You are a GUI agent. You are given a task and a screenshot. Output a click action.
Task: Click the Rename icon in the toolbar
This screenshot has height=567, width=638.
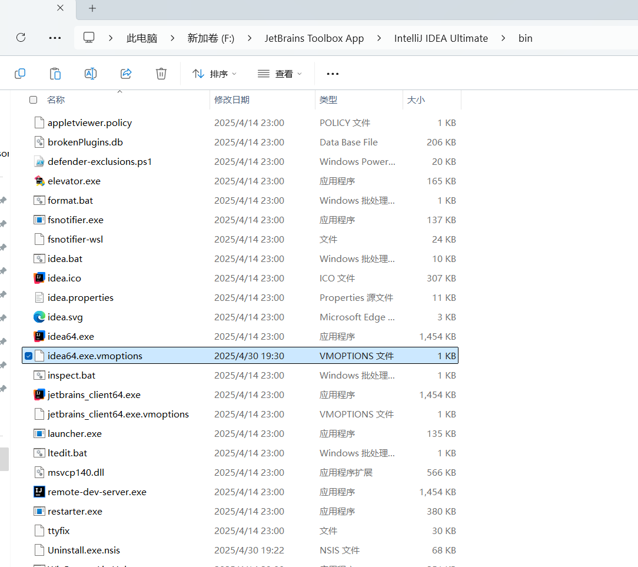coord(91,72)
